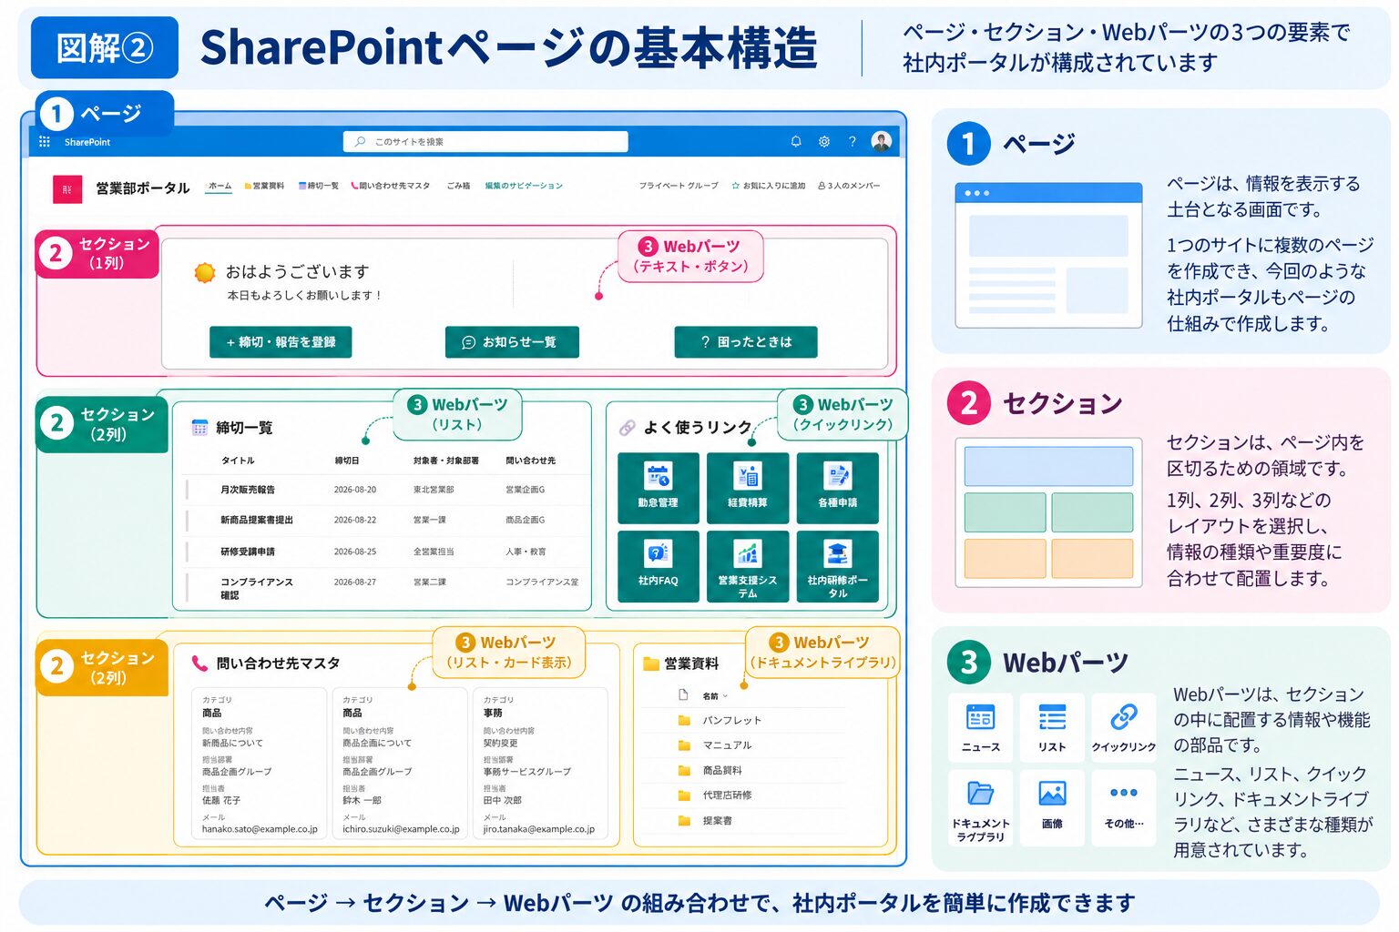Viewport: 1399px width, 932px height.
Task: Select the ホーム navigation tab
Action: coord(220,186)
